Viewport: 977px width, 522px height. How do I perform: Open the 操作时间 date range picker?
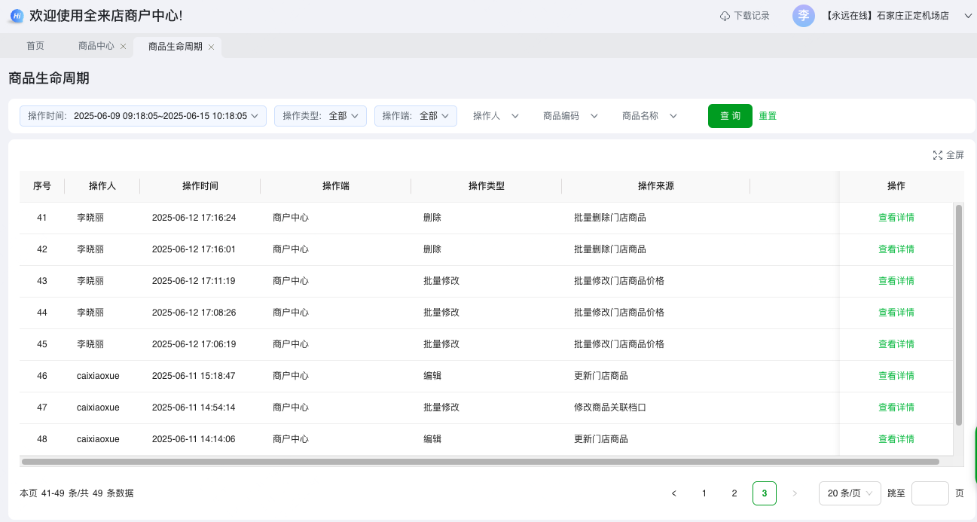143,116
